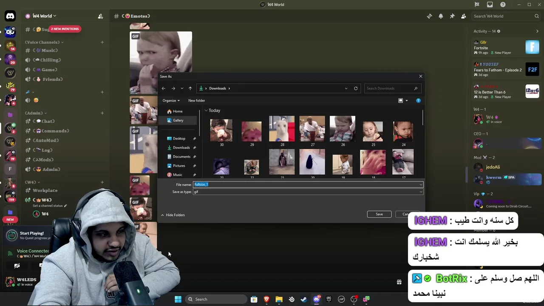This screenshot has width=544, height=306.
Task: Open the Chat text channel
Action: click(43, 122)
